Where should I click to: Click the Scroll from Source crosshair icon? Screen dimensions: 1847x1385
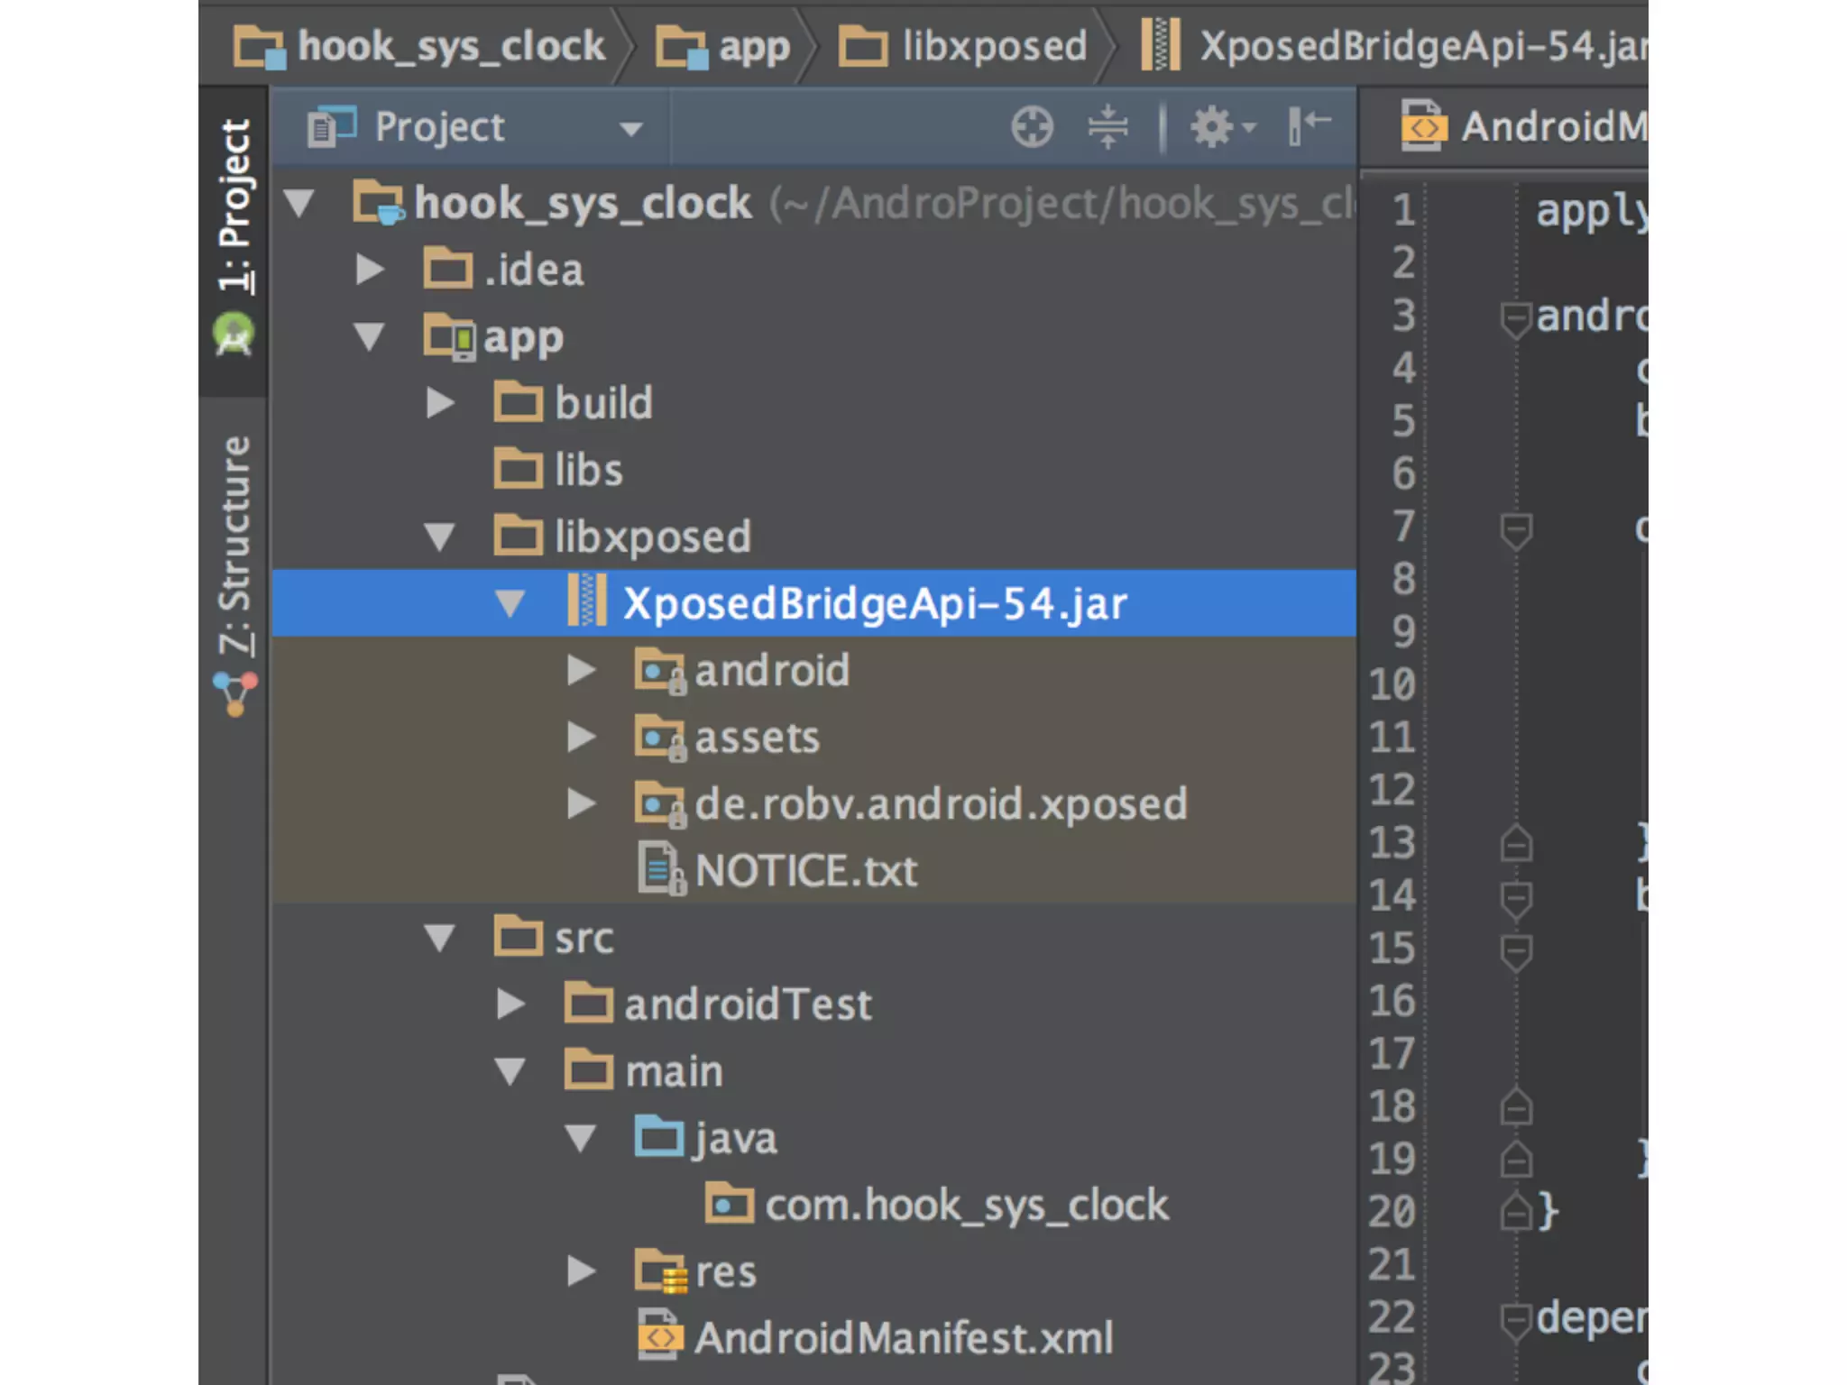(x=1032, y=126)
